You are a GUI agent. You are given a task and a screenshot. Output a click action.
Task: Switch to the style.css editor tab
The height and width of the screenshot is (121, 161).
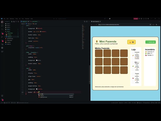[x=24, y=21]
